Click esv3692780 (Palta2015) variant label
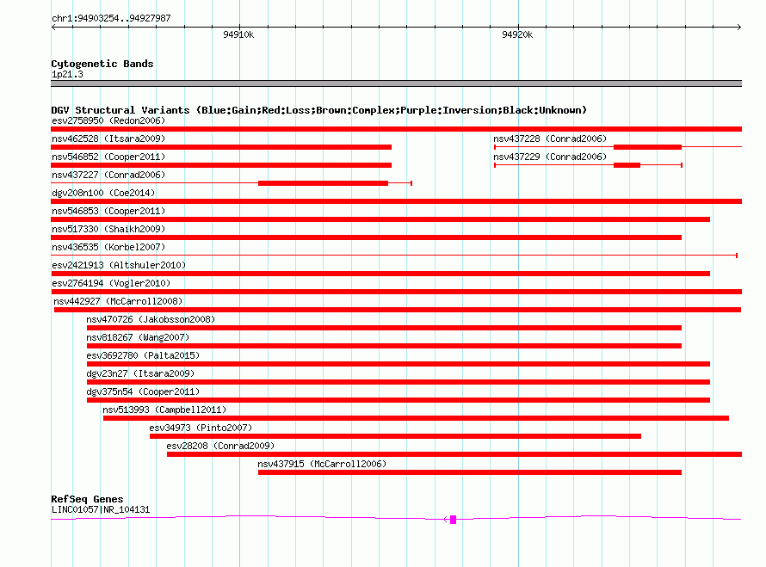The image size is (766, 567). coord(143,355)
